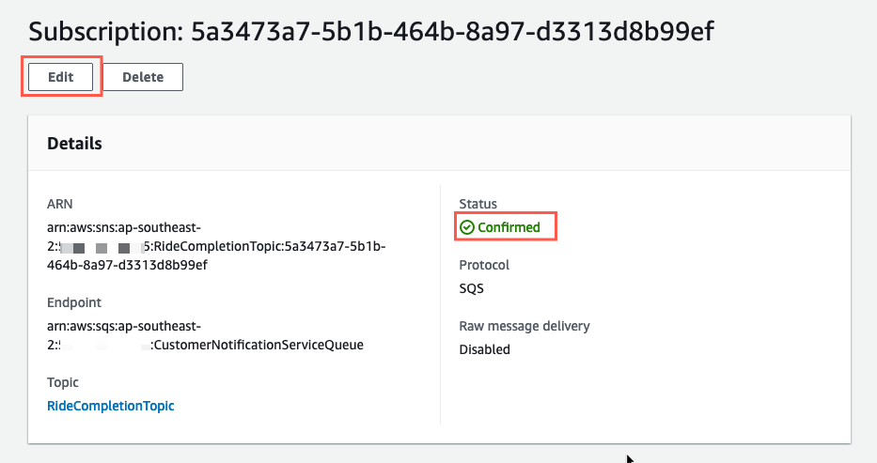Click the Subscription ID heading
This screenshot has width=877, height=463.
(x=371, y=31)
